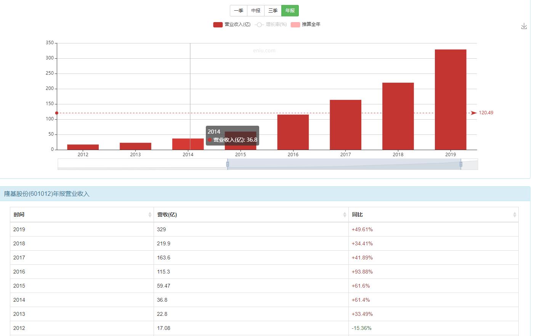Click table cell 115.3 revenue

coord(251,272)
